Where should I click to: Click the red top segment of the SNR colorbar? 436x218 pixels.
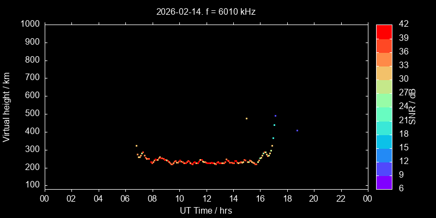click(x=384, y=31)
